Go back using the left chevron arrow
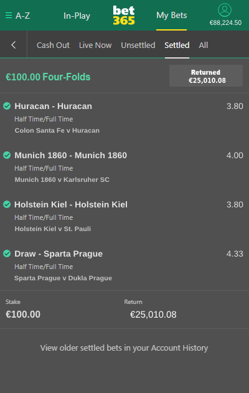 pos(14,45)
